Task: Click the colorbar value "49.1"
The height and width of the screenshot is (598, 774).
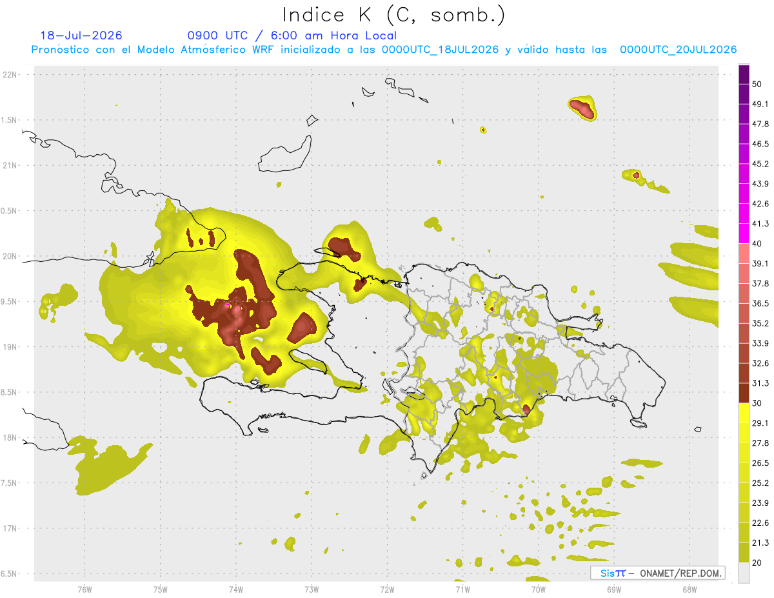Action: (x=760, y=105)
